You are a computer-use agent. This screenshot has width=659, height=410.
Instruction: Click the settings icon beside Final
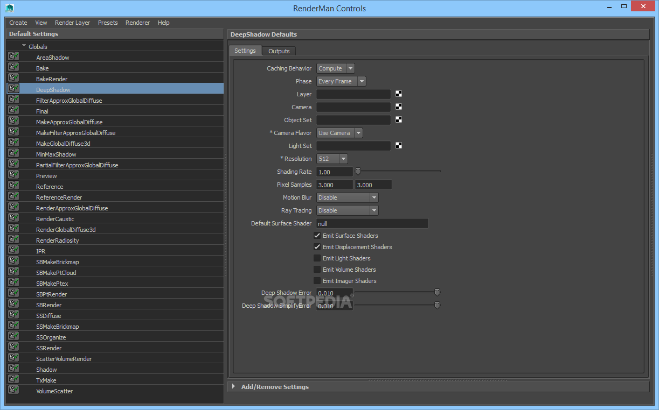coord(13,110)
